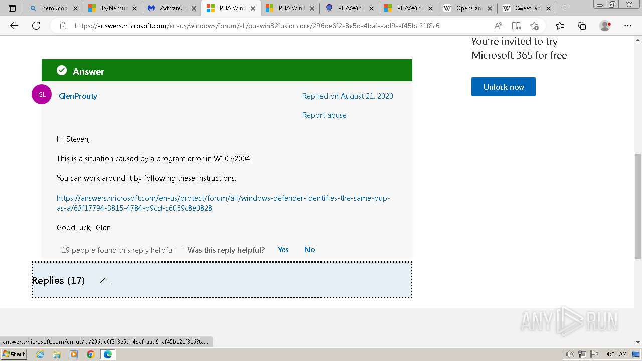Open Internet Explorer from taskbar
The width and height of the screenshot is (642, 361).
[40, 354]
